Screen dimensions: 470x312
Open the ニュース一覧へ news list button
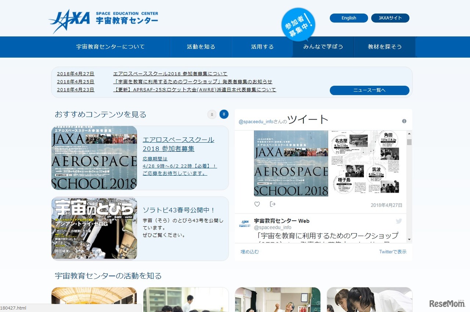point(369,90)
